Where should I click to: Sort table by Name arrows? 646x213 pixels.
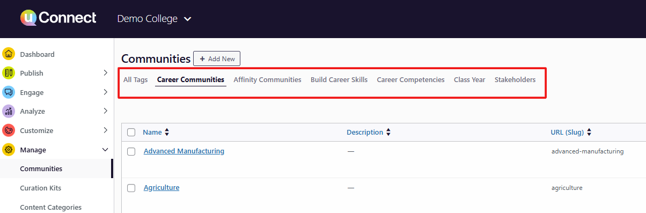[166, 132]
